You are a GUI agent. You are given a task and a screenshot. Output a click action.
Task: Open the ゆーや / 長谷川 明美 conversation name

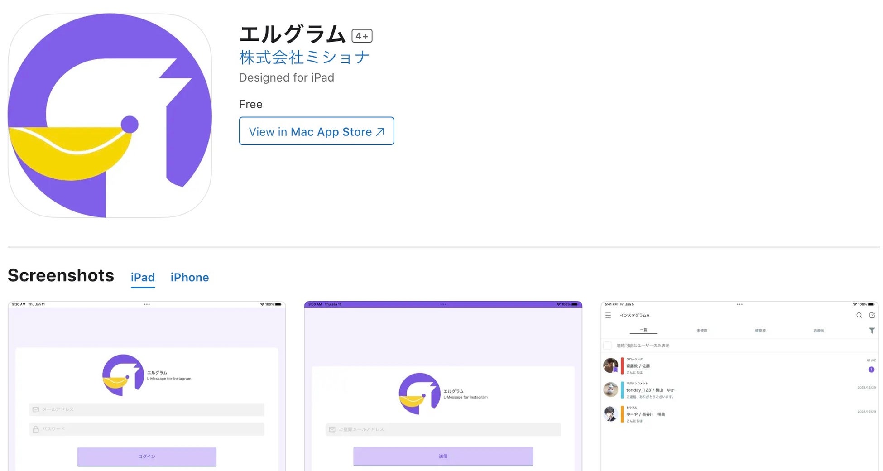click(x=646, y=414)
